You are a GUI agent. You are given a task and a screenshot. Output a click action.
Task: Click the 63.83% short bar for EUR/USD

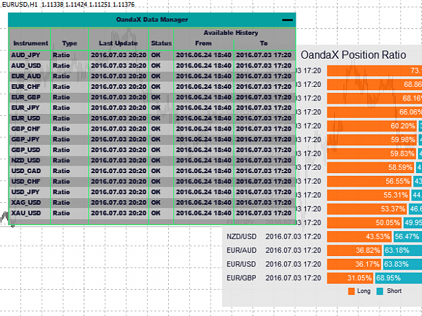402,264
